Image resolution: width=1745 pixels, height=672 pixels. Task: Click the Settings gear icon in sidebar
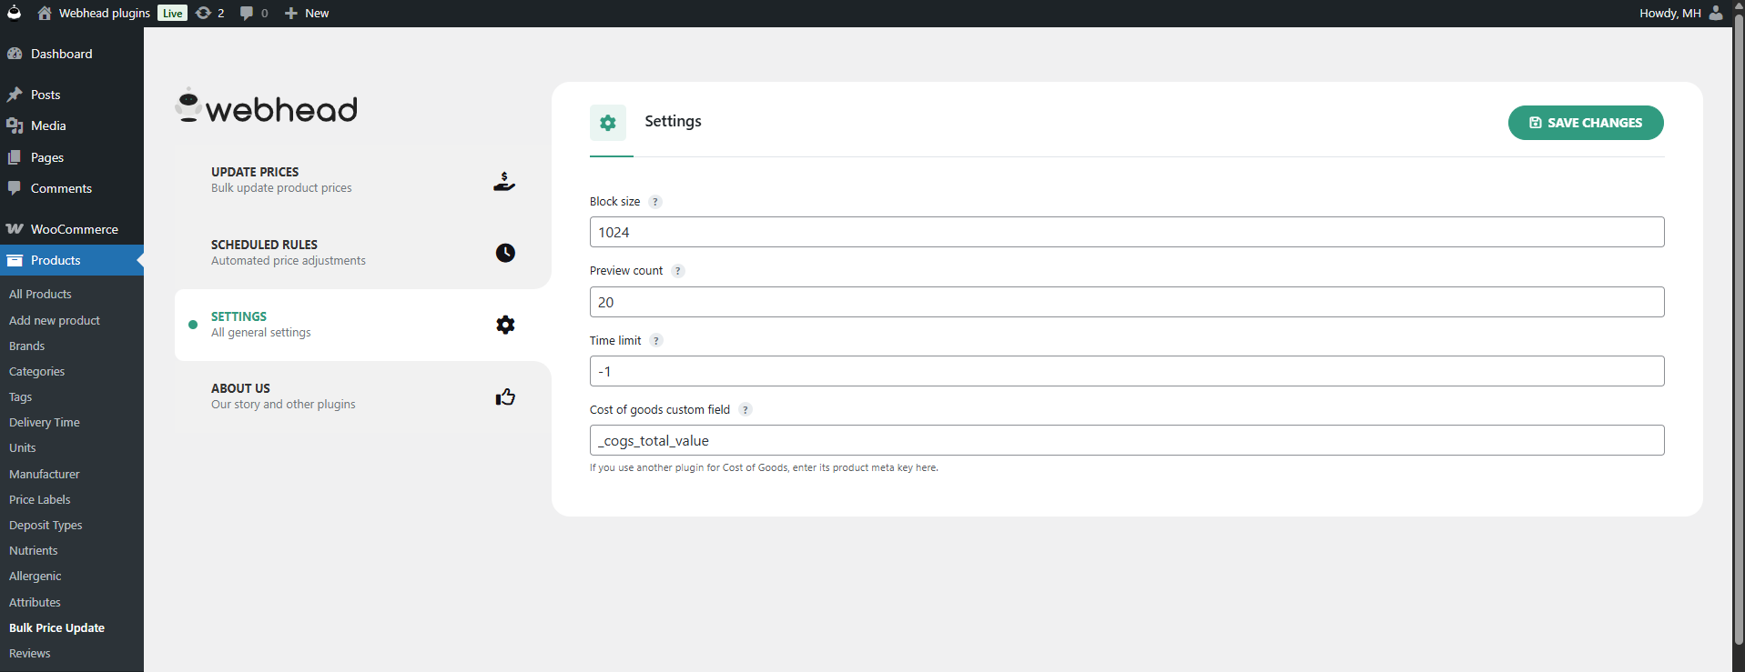tap(505, 325)
